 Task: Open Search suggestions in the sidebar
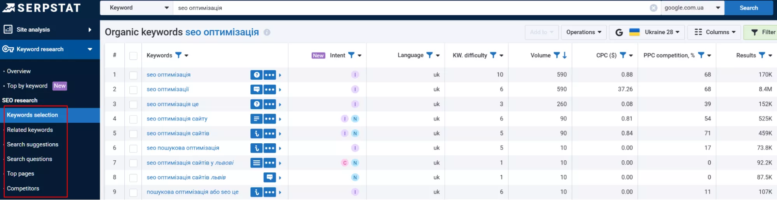[x=33, y=144]
